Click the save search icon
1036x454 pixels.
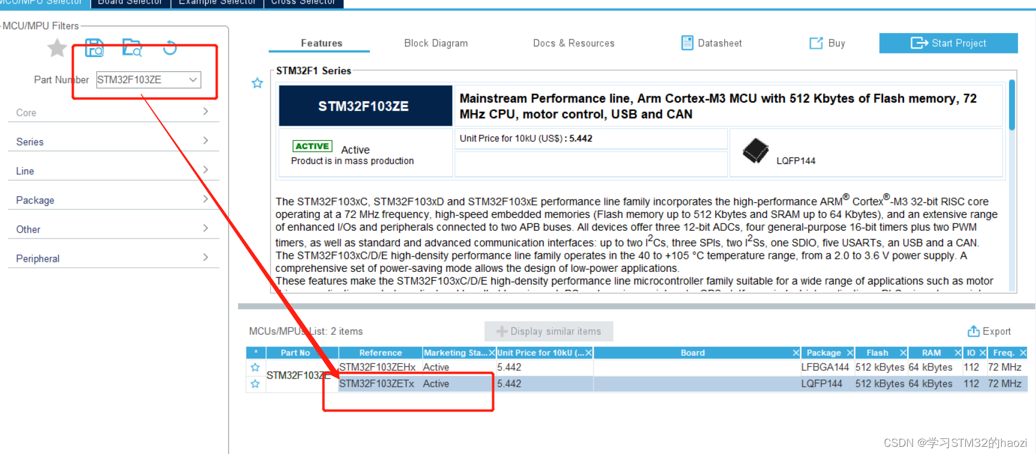pos(94,47)
